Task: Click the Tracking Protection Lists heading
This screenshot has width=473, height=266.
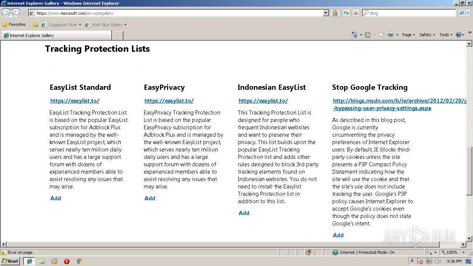Action: [97, 49]
